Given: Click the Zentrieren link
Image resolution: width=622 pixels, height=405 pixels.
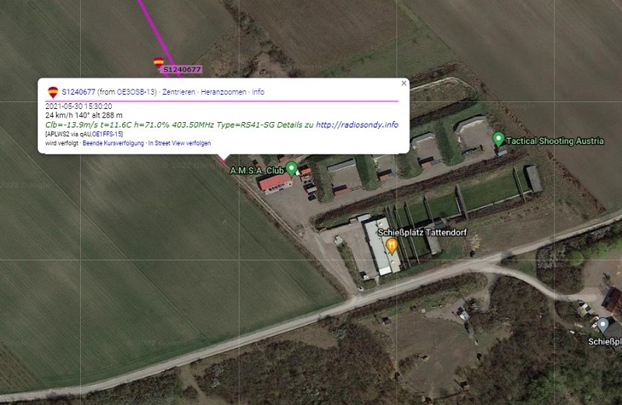Looking at the screenshot, I should point(179,92).
